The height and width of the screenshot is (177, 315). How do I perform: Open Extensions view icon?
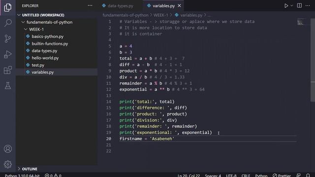8,70
